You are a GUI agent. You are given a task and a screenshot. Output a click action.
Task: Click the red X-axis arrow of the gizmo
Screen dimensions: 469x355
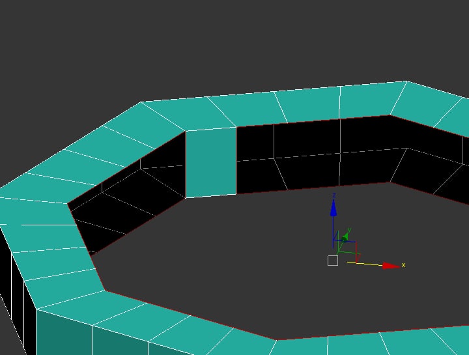391,266
